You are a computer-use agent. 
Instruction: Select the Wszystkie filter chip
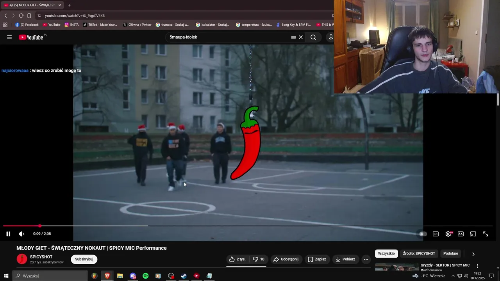point(386,254)
